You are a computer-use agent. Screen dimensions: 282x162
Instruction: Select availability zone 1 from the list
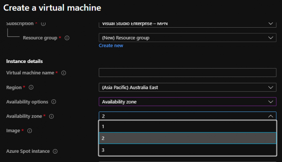(187, 126)
